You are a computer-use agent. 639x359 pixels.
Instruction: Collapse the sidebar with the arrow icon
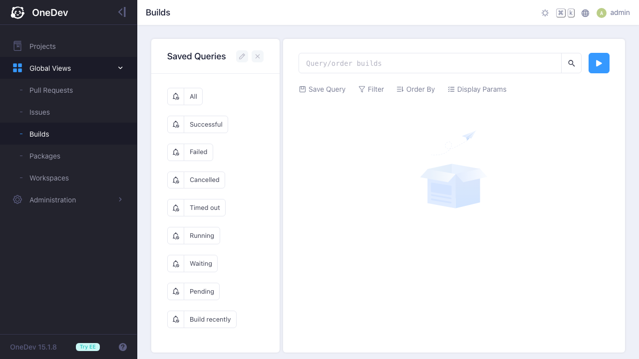(x=122, y=12)
